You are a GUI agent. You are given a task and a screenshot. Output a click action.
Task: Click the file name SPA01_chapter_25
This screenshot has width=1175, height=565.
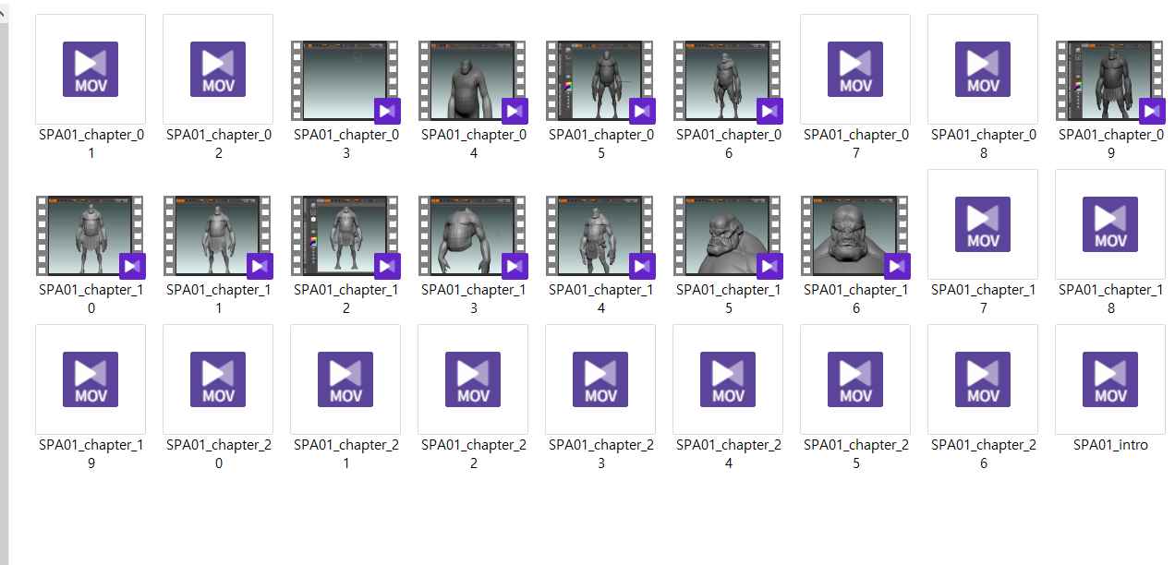(x=855, y=454)
